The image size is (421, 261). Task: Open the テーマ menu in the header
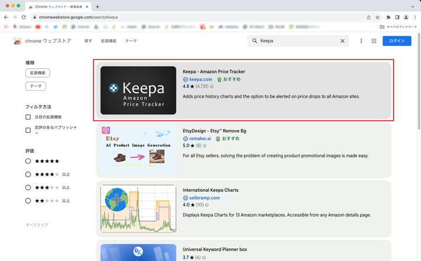coord(131,41)
